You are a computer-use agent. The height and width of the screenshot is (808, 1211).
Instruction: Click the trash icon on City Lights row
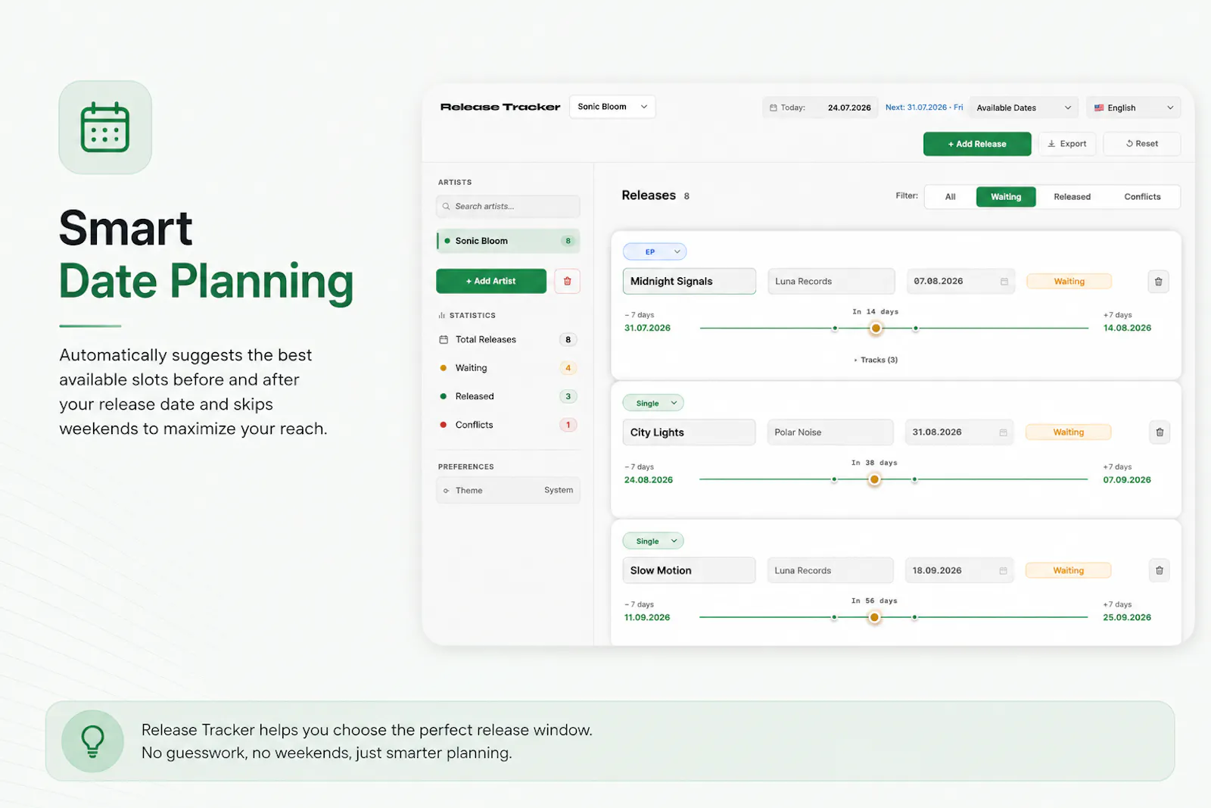1159,432
